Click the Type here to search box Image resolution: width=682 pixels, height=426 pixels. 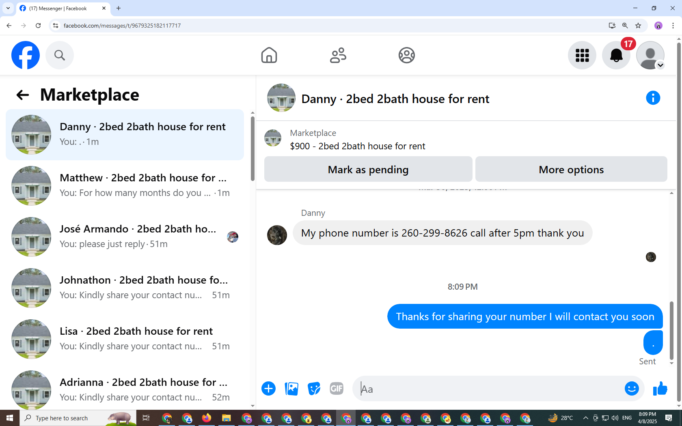(x=78, y=418)
